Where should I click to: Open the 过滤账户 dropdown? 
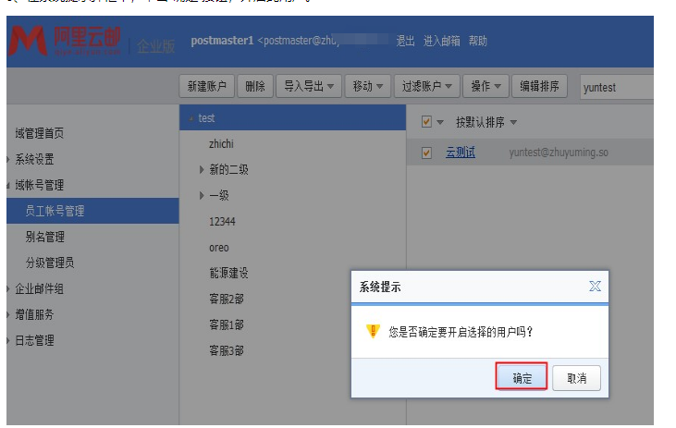(427, 86)
